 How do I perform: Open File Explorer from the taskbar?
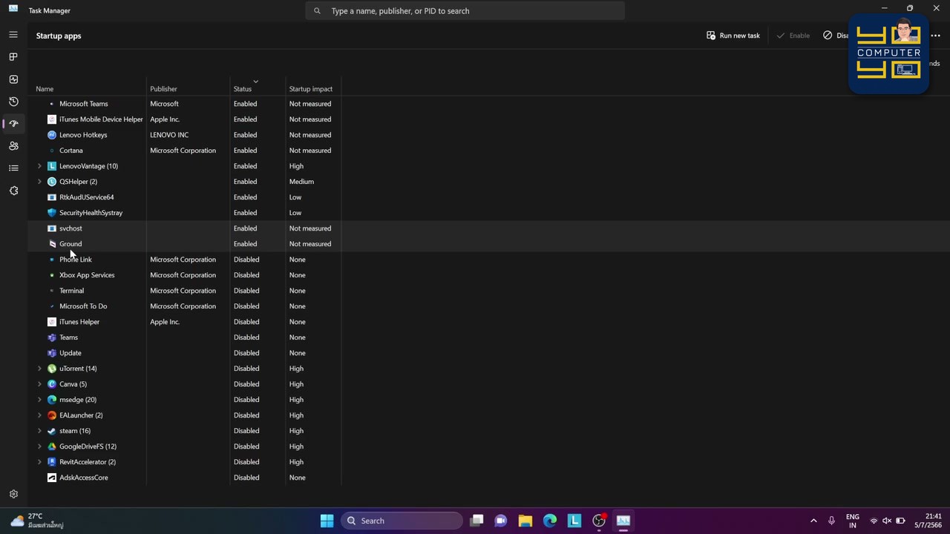[x=525, y=521]
